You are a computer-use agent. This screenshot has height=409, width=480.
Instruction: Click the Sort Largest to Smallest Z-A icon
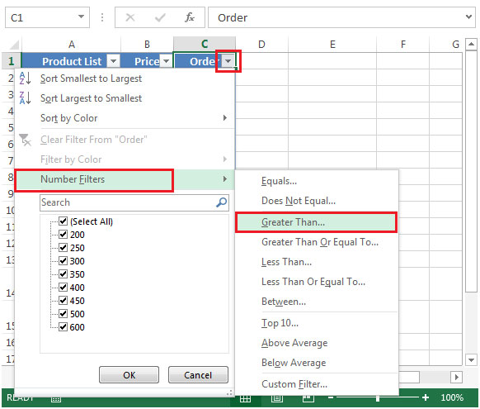25,98
